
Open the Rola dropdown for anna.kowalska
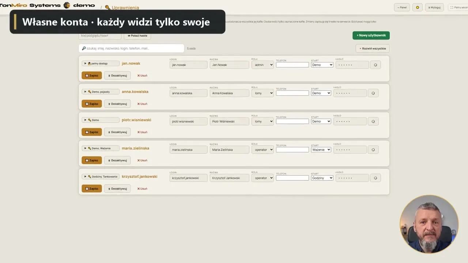(263, 93)
